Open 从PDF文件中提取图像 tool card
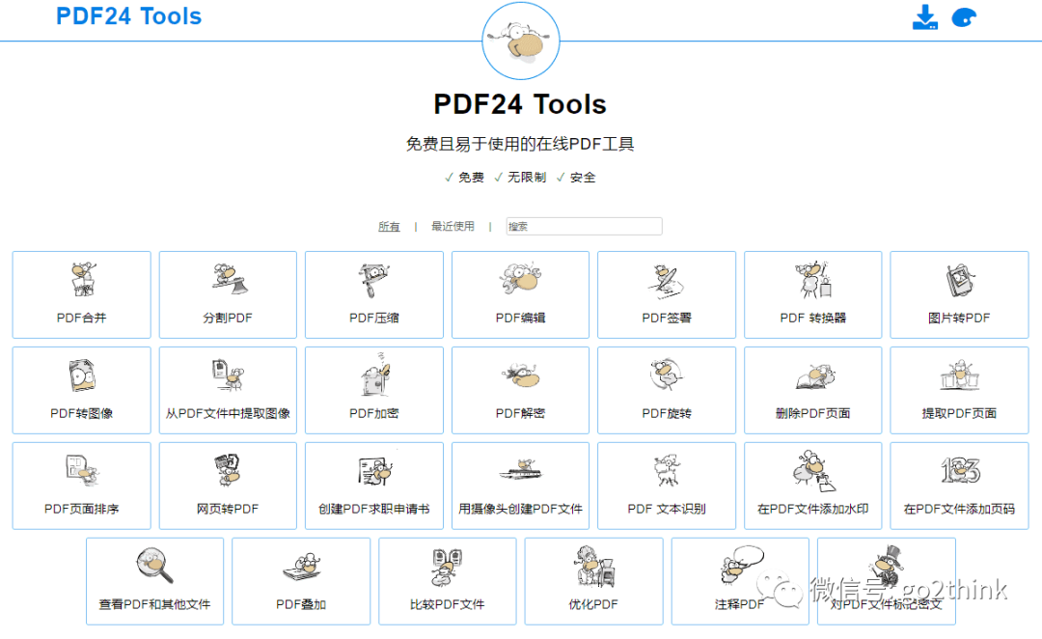1042x639 pixels. [x=228, y=390]
